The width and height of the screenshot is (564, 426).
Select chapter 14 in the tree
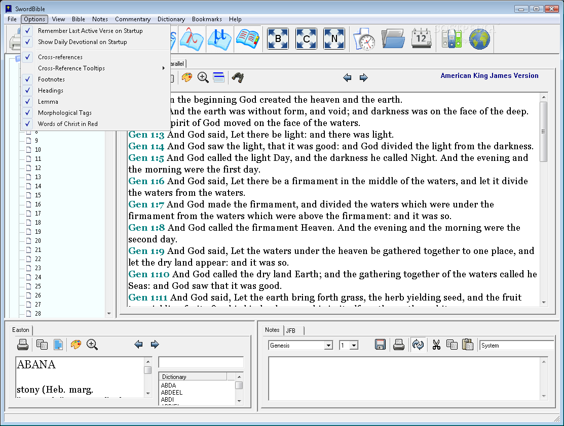[x=38, y=186]
